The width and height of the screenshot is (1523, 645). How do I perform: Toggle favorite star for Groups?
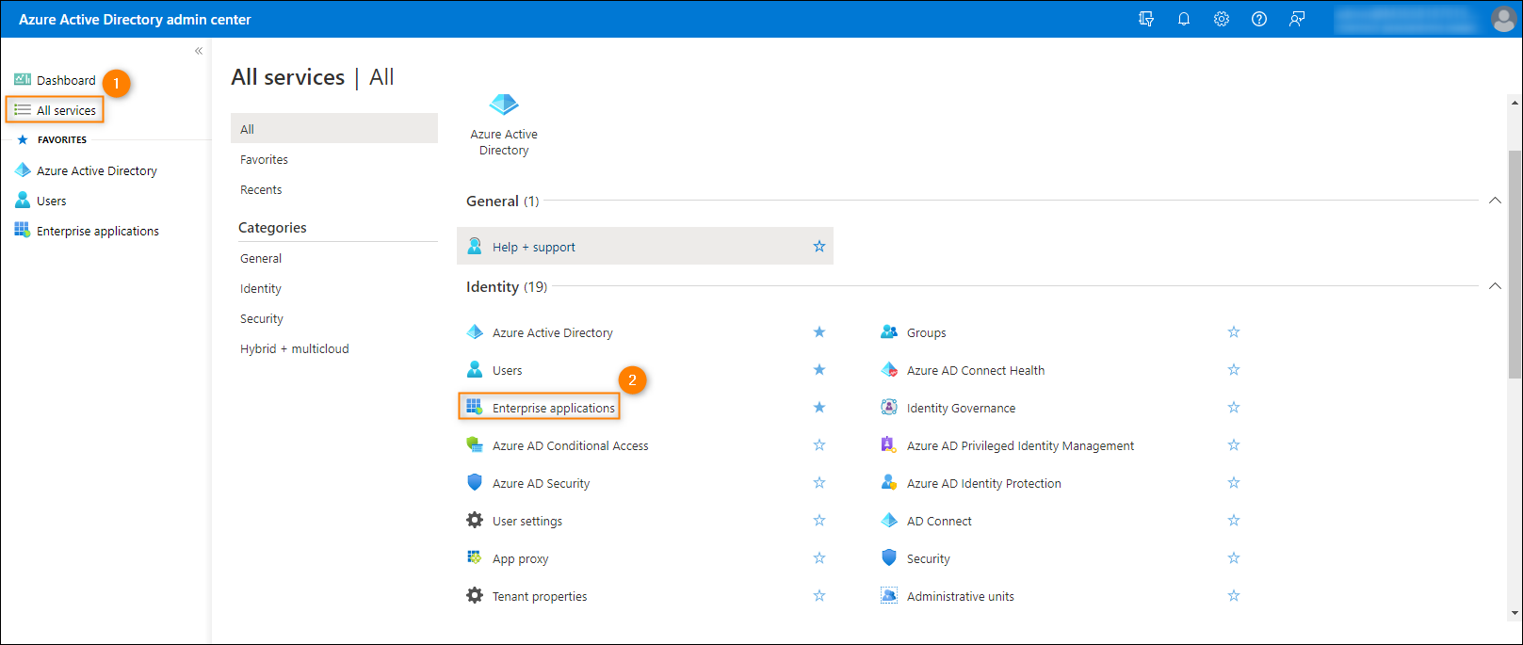(1234, 331)
